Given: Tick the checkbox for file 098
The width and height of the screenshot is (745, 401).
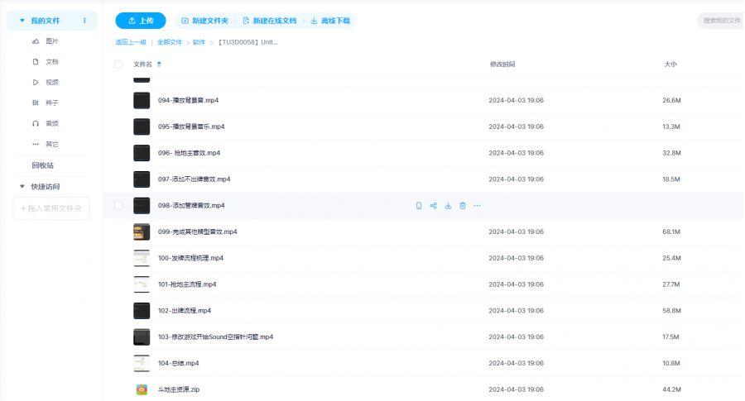Looking at the screenshot, I should click(118, 205).
